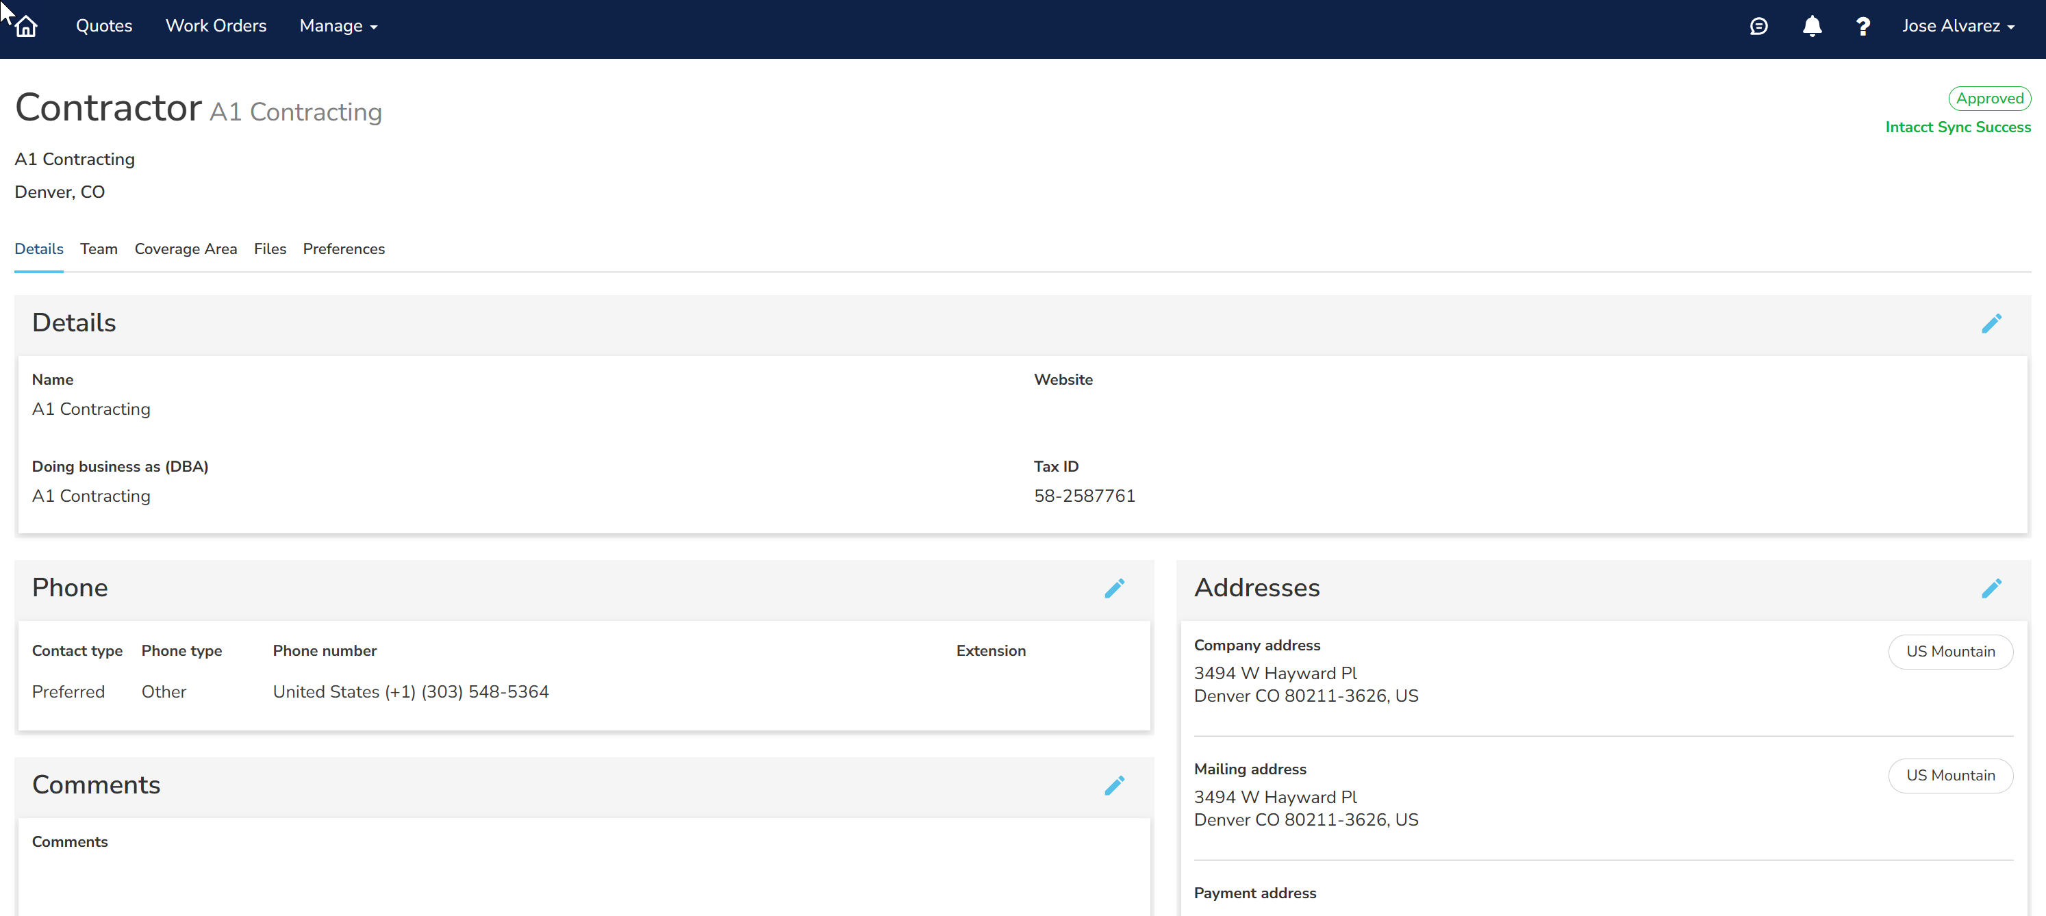The image size is (2046, 916).
Task: Click US Mountain next to Company address
Action: (x=1951, y=651)
